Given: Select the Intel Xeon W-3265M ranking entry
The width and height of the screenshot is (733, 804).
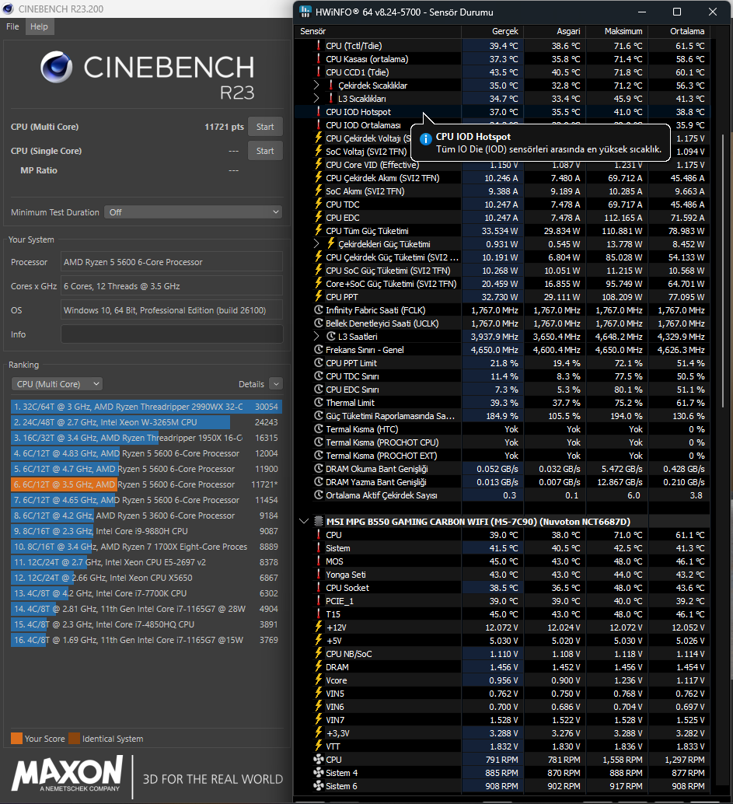Looking at the screenshot, I should 146,422.
